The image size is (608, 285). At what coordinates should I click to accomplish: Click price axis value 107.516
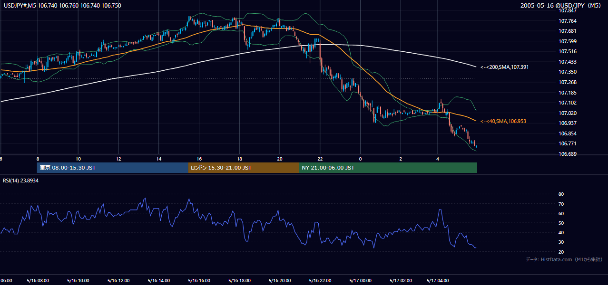coord(568,51)
